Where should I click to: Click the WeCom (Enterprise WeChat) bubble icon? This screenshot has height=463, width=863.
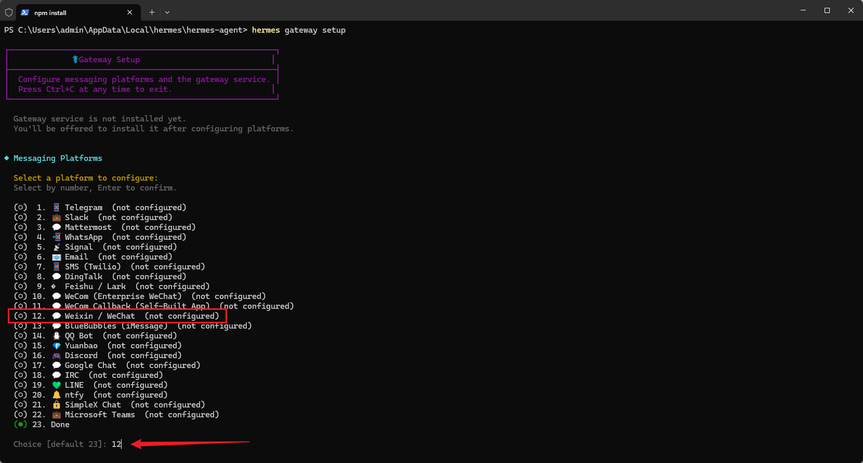click(x=57, y=296)
